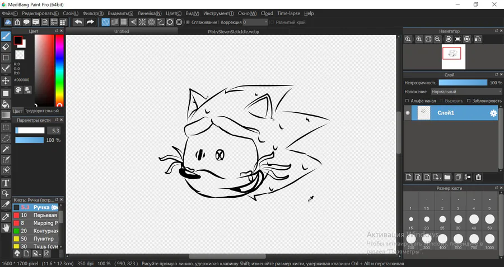The image size is (504, 267).
Task: Toggle visibility of Слой1 layer
Action: tap(408, 113)
